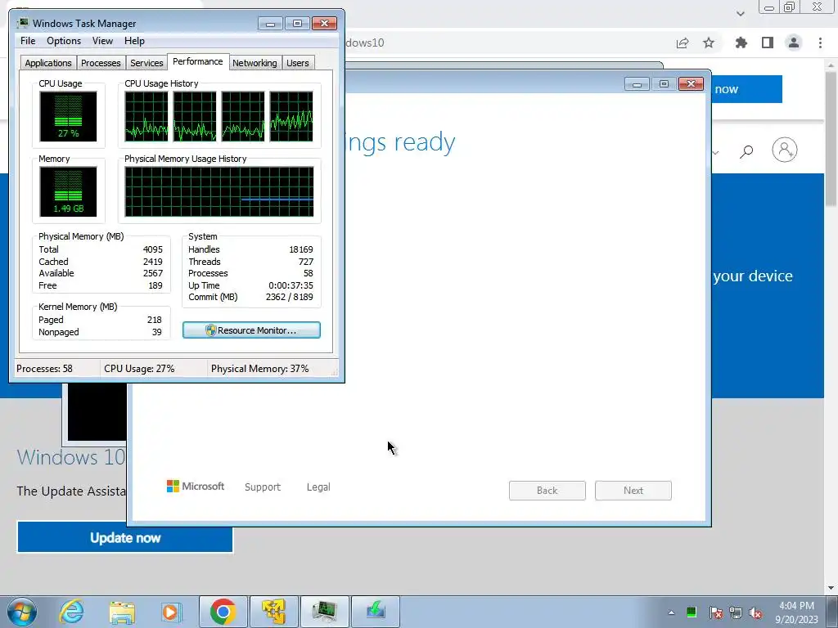
Task: Select Task Manager's taskbar button
Action: [x=325, y=612]
